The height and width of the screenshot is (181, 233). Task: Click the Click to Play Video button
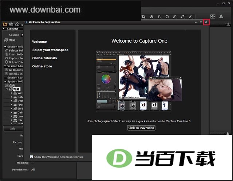click(x=141, y=128)
